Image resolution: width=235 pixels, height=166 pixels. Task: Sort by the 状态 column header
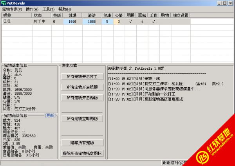pyautogui.click(x=42, y=15)
